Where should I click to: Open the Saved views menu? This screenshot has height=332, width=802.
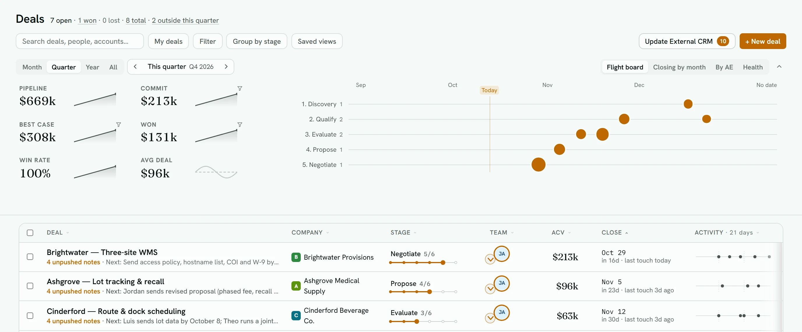click(316, 41)
